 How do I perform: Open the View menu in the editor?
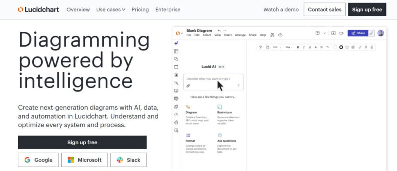pyautogui.click(x=217, y=35)
